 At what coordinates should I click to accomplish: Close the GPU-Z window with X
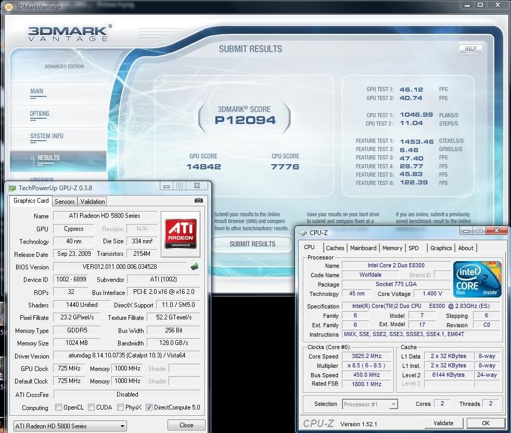tap(197, 186)
